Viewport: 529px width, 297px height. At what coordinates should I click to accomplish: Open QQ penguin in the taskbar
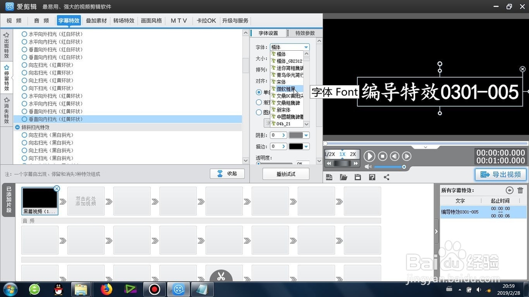(58, 289)
